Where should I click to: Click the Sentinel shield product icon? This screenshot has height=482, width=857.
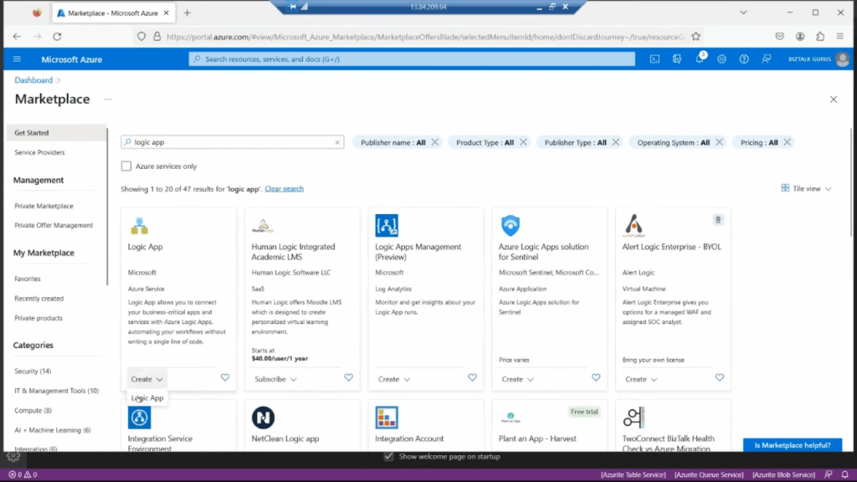(x=511, y=225)
